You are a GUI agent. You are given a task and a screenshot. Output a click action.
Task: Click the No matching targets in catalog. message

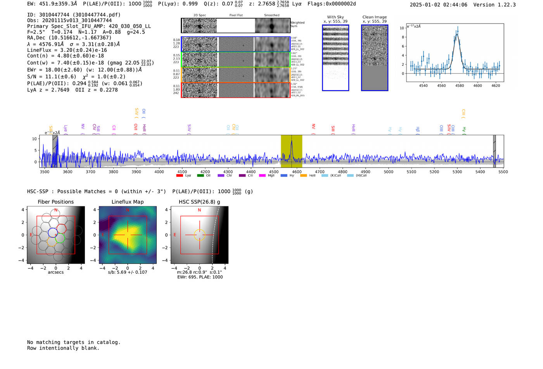tap(74, 342)
